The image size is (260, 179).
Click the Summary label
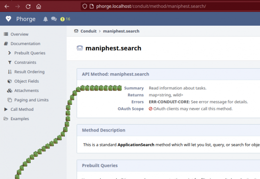coord(134,88)
